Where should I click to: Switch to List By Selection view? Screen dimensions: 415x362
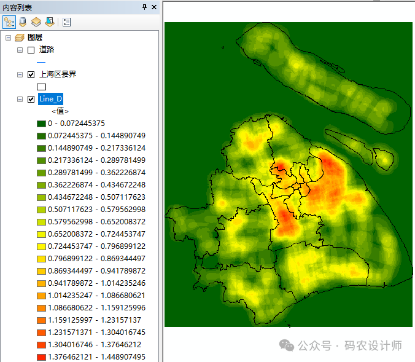(x=49, y=22)
